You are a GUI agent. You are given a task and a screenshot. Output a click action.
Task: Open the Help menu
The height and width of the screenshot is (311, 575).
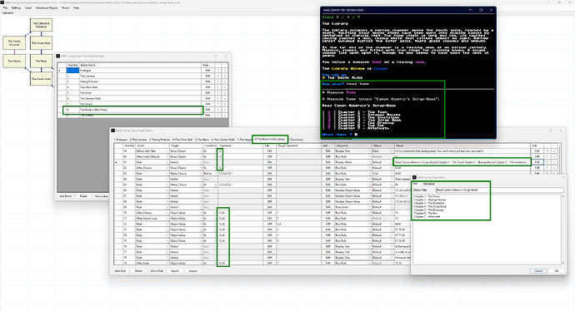click(x=77, y=7)
